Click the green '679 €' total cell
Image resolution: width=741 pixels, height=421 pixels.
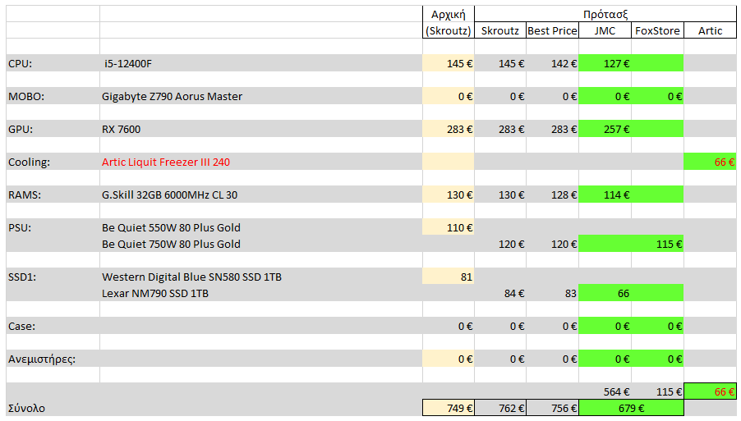tap(631, 408)
